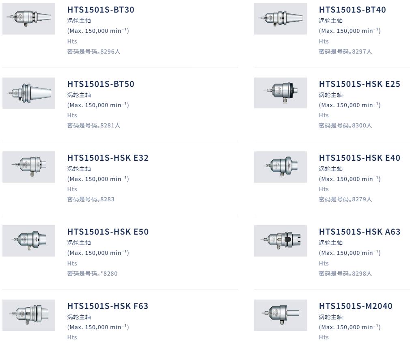The width and height of the screenshot is (410, 343).
Task: Click the HTS1501S-BT40 product title
Action: coord(352,10)
